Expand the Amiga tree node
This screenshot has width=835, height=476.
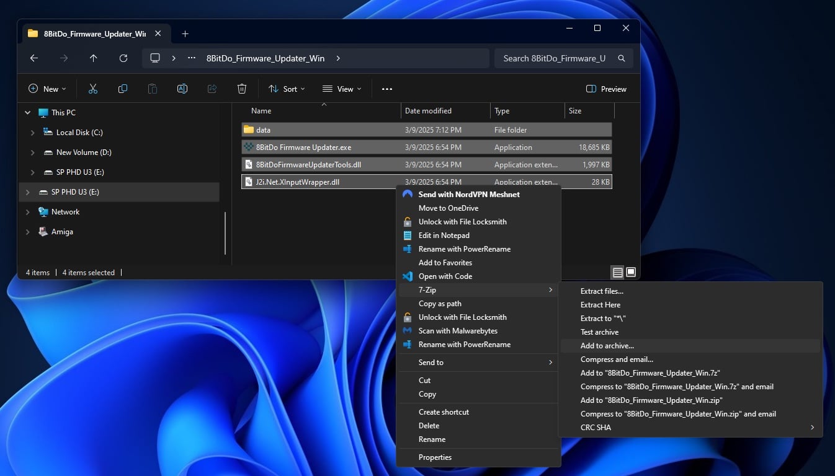coord(27,232)
